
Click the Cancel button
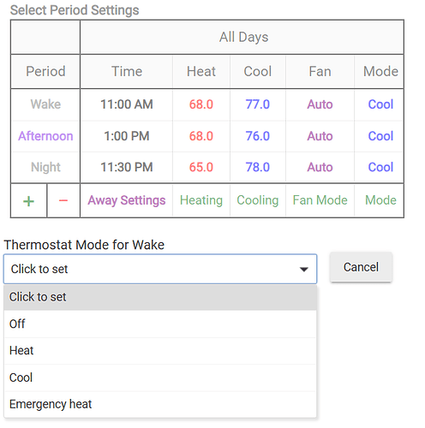click(x=361, y=267)
